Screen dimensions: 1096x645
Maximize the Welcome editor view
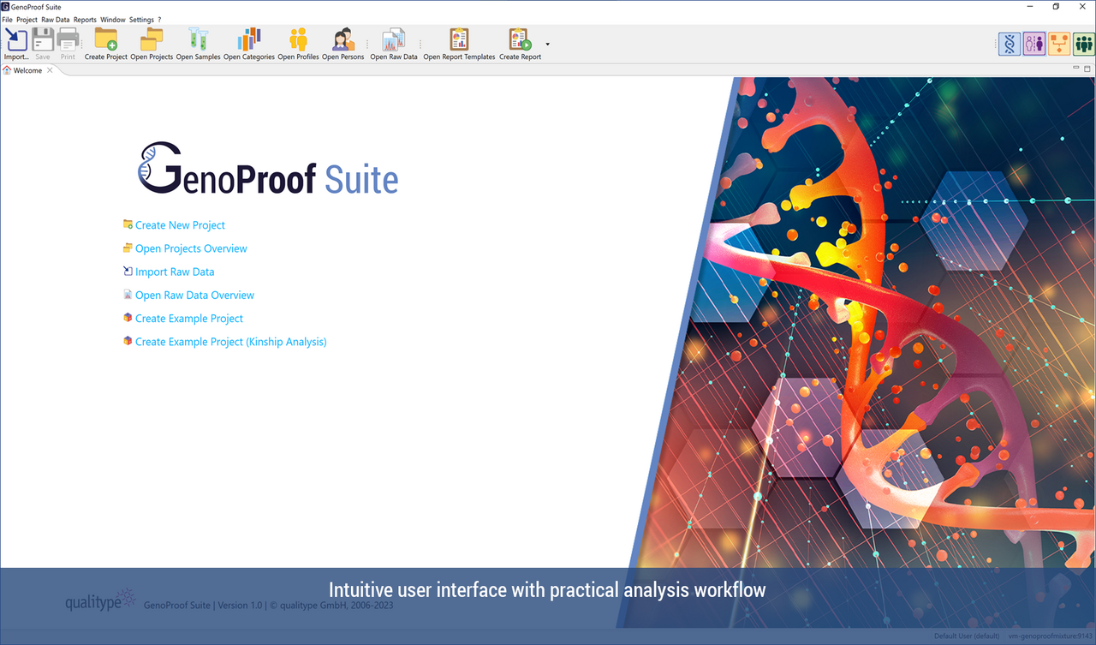tap(1087, 69)
